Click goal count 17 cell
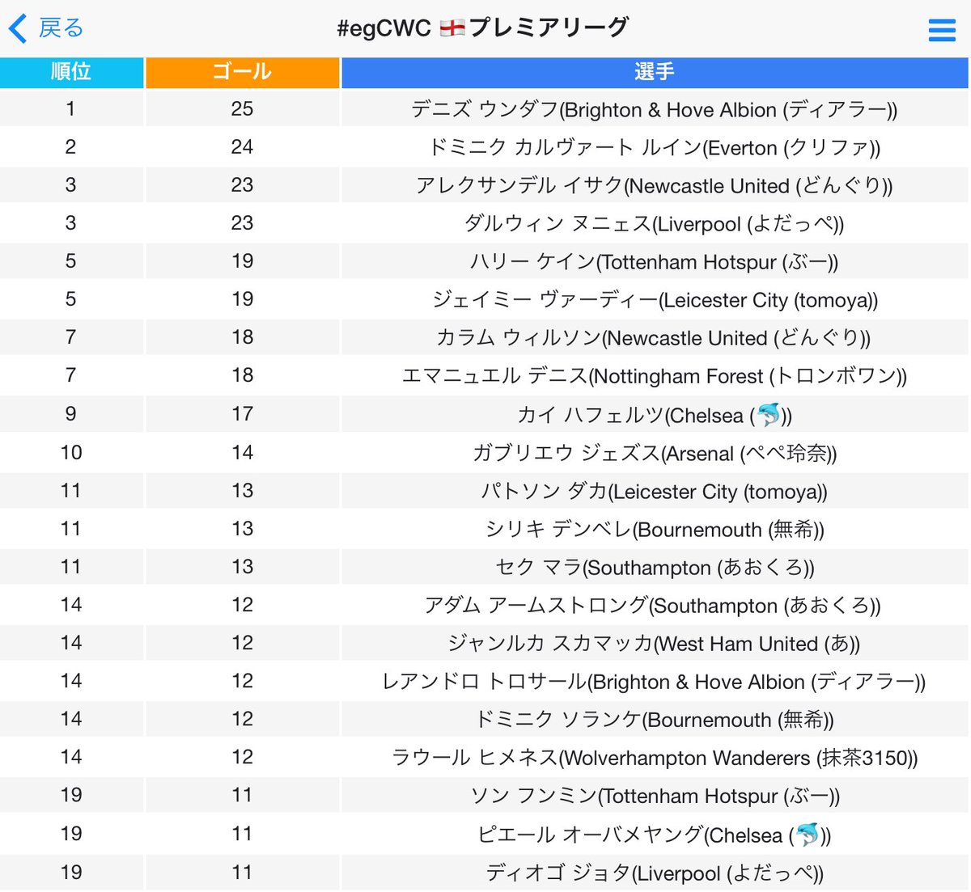This screenshot has height=892, width=971. [242, 413]
